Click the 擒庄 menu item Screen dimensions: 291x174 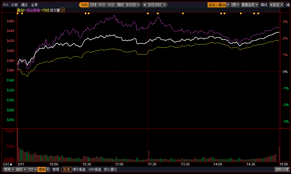tap(24, 5)
